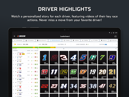Tap the NASCAR logo in the header
Screen dimensions: 129x97
coord(21,36)
